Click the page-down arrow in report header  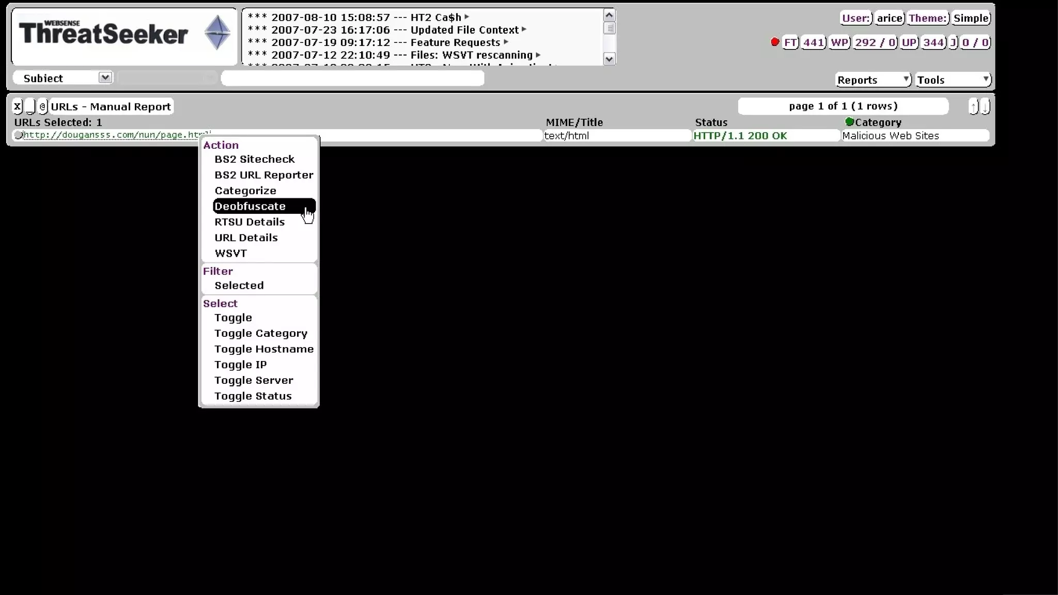click(x=985, y=106)
